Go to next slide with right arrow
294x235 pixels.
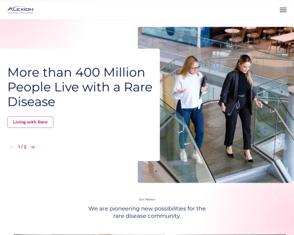[x=33, y=147]
